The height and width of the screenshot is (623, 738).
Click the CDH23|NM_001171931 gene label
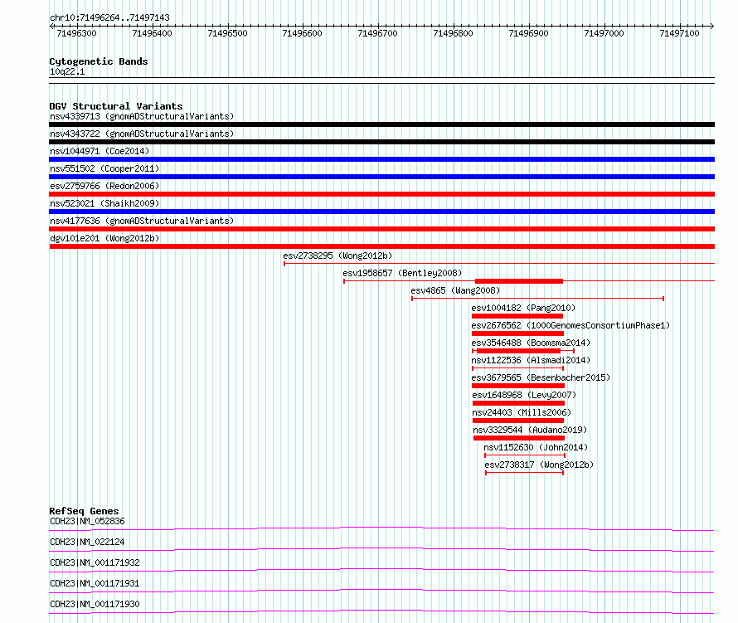[x=95, y=583]
